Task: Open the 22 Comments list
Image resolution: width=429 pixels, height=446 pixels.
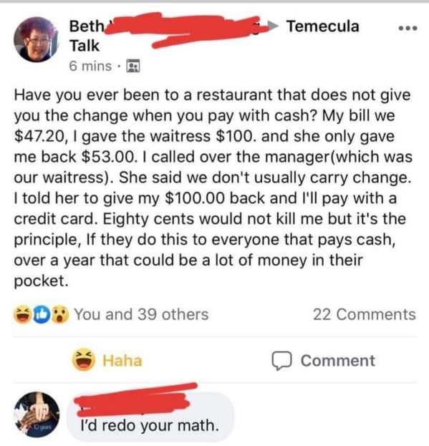Action: pyautogui.click(x=365, y=314)
